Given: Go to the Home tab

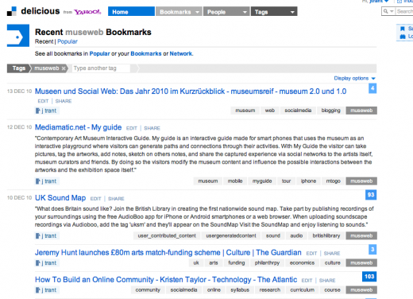Looking at the screenshot, I should pyautogui.click(x=131, y=11).
